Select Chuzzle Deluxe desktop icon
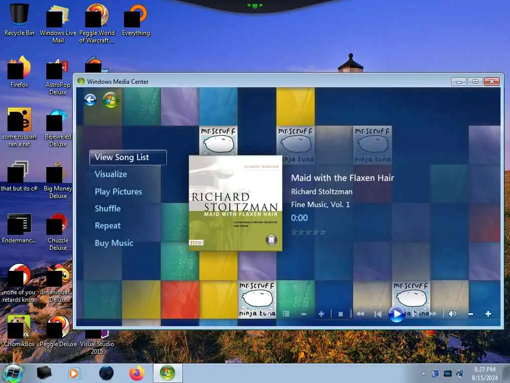The width and height of the screenshot is (510, 383). tap(58, 231)
